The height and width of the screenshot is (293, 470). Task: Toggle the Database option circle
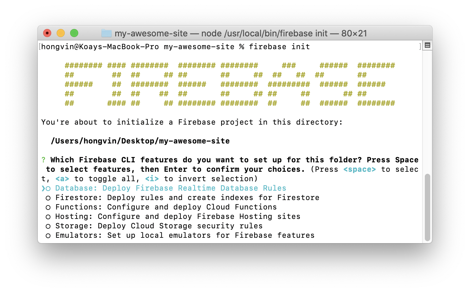[48, 189]
